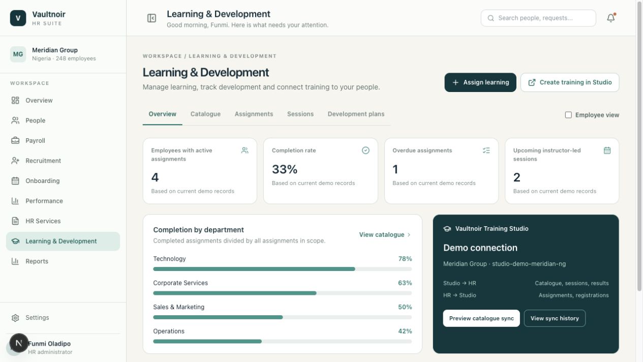
Task: Click the plus icon on Assign learning button
Action: [x=455, y=82]
